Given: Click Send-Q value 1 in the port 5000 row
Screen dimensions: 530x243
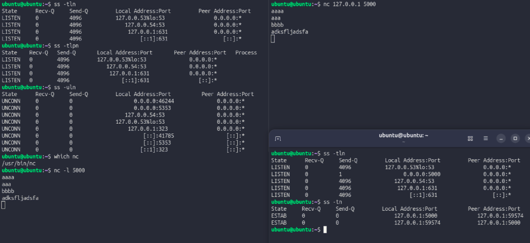Looking at the screenshot, I should tap(340, 174).
